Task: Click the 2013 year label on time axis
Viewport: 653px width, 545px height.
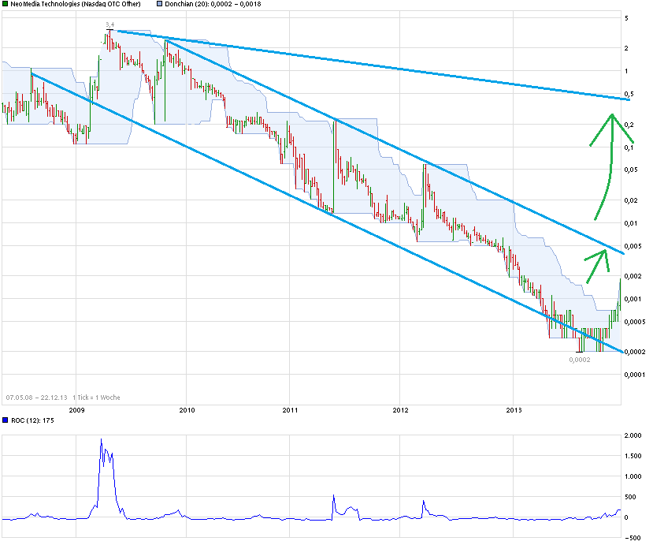Action: 514,410
